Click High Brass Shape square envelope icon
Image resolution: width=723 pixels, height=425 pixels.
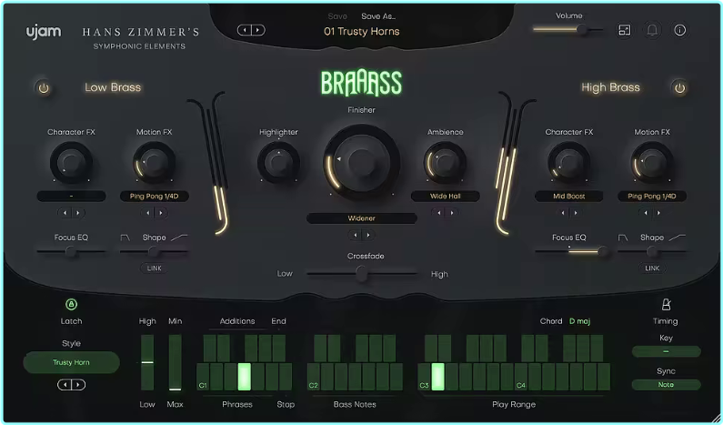(623, 238)
